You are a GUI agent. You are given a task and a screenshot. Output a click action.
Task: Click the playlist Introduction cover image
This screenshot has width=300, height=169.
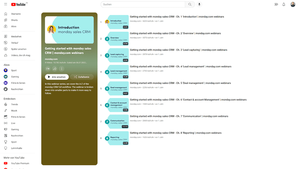[69, 30]
